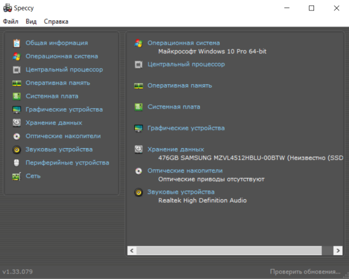The image size is (349, 279).
Task: Click the monitor icon in the summary panel
Action: (x=138, y=128)
